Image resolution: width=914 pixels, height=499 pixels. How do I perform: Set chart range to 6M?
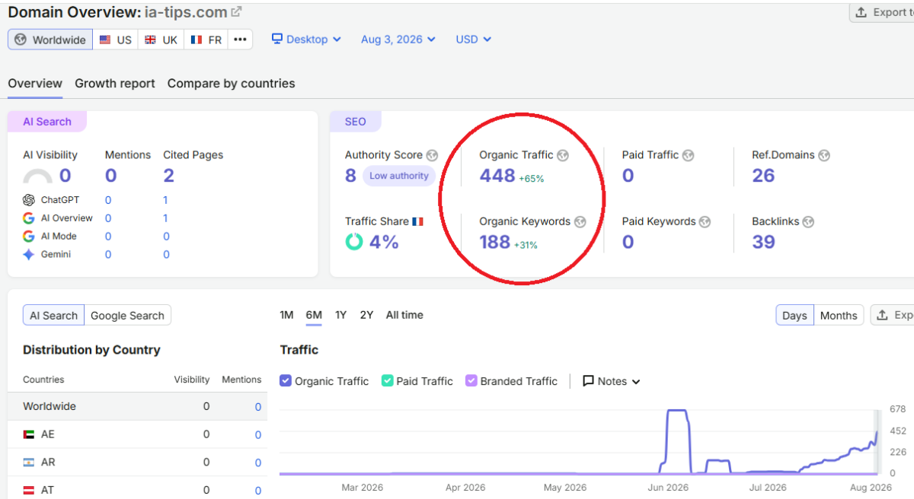(314, 315)
